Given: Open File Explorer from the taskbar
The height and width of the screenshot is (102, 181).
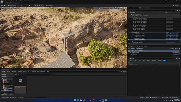Looking at the screenshot, I should (81, 100).
